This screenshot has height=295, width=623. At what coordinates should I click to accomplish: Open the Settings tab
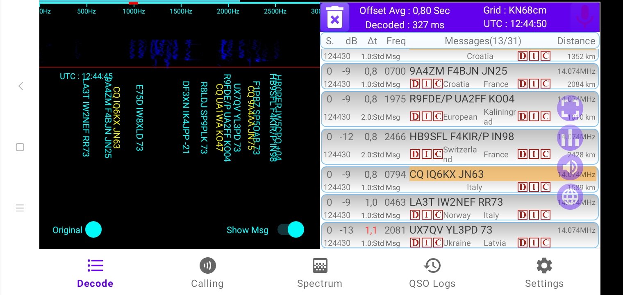544,273
